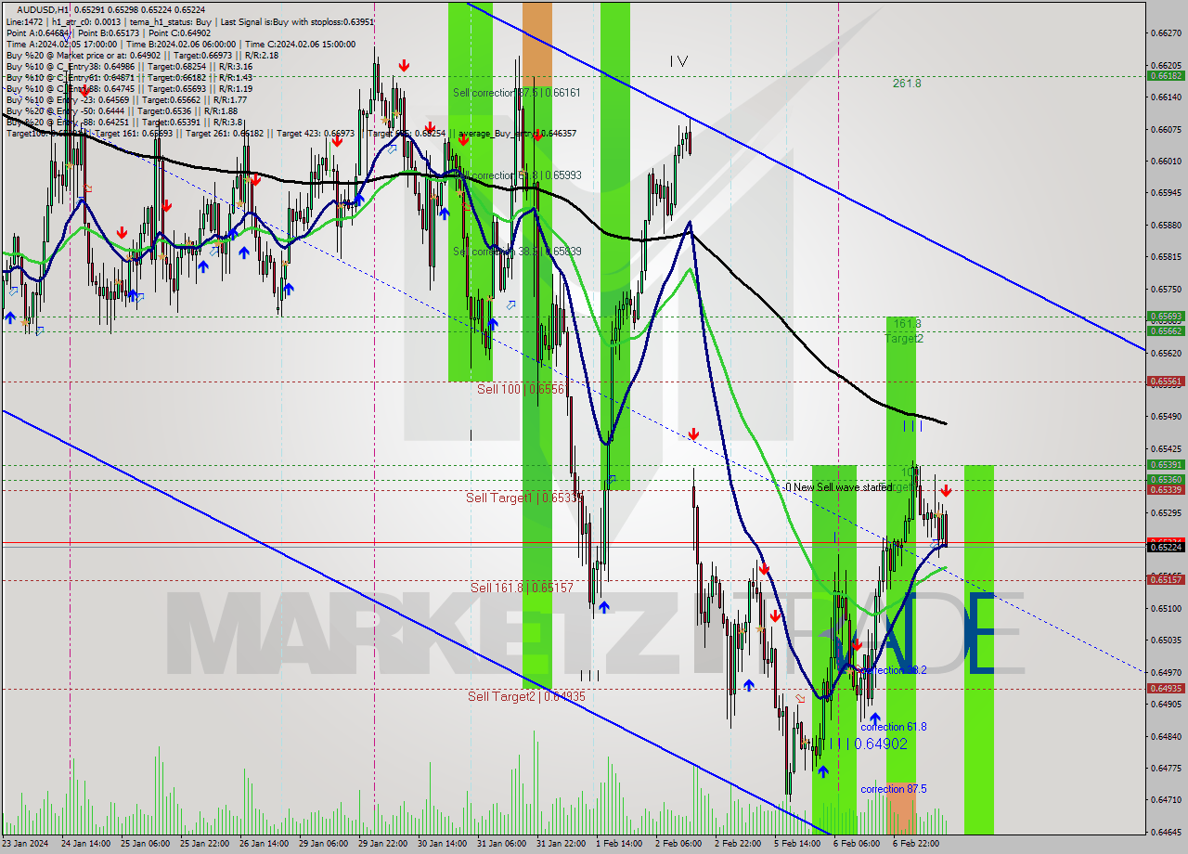This screenshot has height=854, width=1188.
Task: Click the '6 Feb 06:00' time label
Action: coord(859,844)
